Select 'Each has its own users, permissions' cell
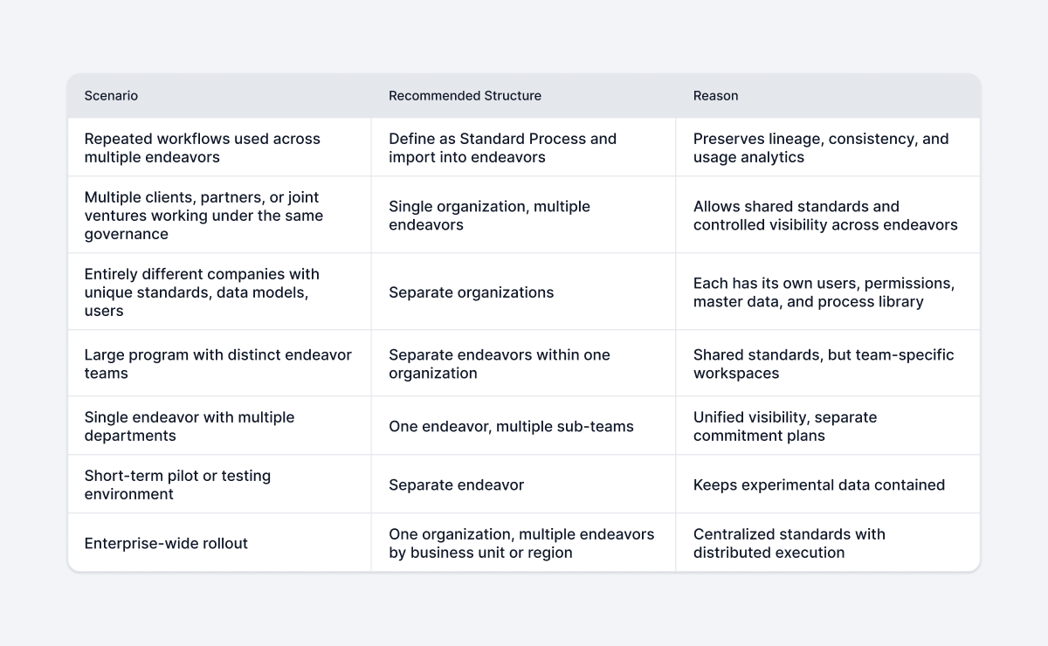Viewport: 1048px width, 646px height. tap(828, 292)
